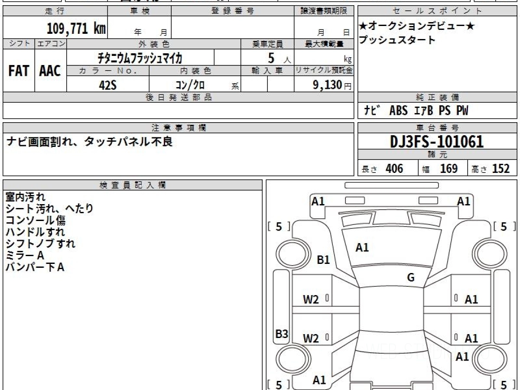This screenshot has width=520, height=390.
Task: Select the inspector note 室内汚れ
Action: coord(25,197)
